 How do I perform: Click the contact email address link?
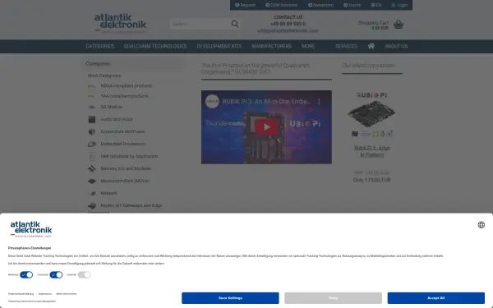(x=288, y=31)
